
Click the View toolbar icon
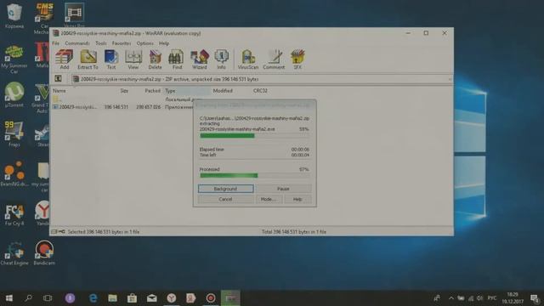[x=133, y=59]
